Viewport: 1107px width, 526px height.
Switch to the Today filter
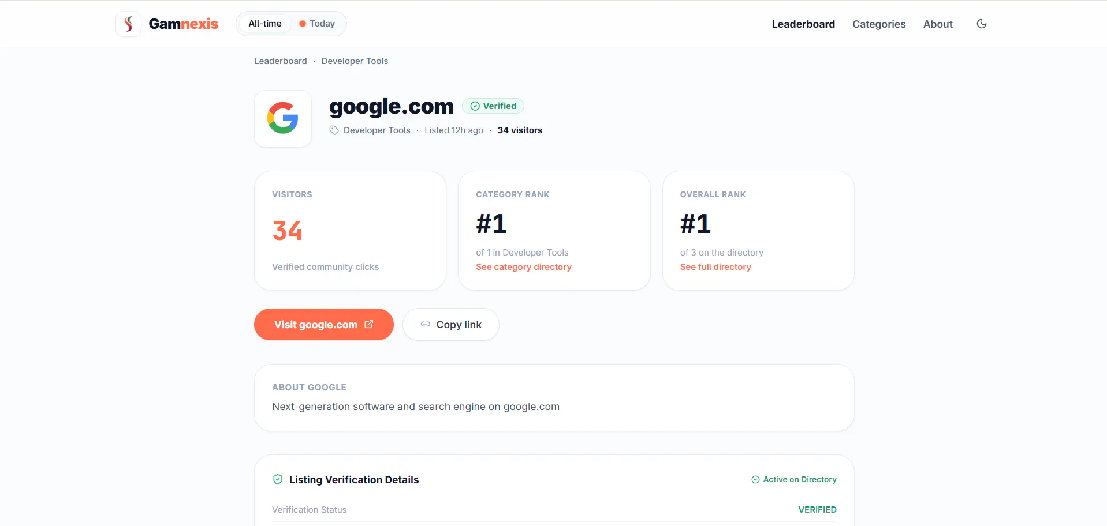pos(317,24)
